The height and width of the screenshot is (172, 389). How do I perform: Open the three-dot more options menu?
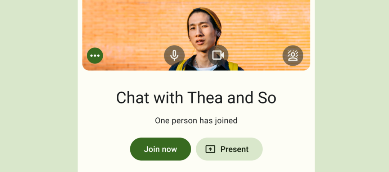click(95, 55)
